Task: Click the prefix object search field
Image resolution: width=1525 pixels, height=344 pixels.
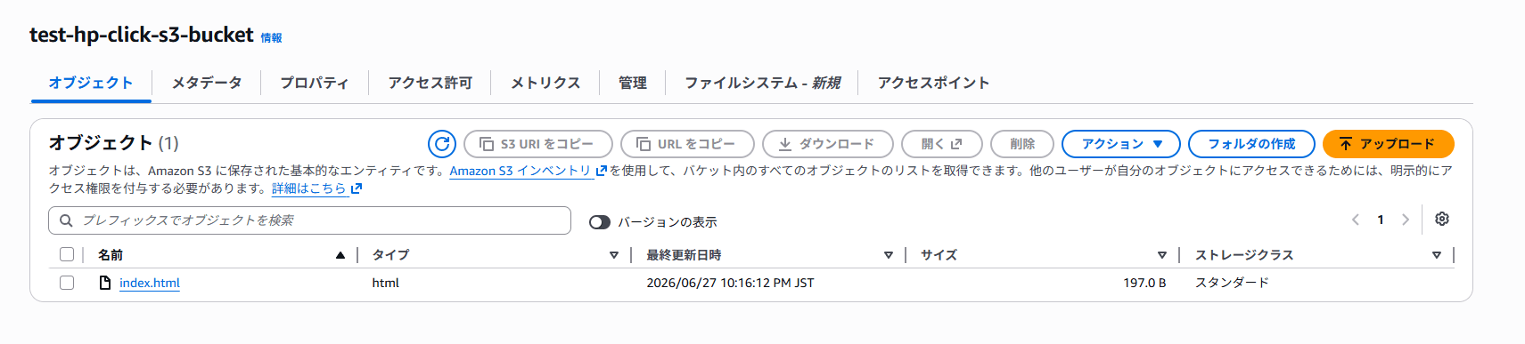Action: [x=309, y=220]
